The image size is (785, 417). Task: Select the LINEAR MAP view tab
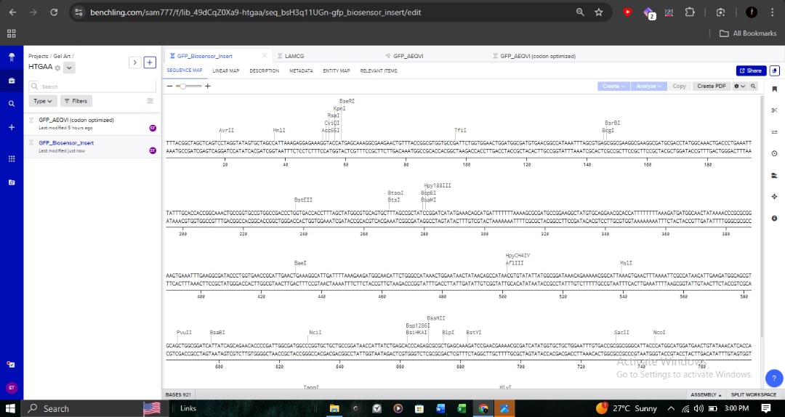click(226, 70)
